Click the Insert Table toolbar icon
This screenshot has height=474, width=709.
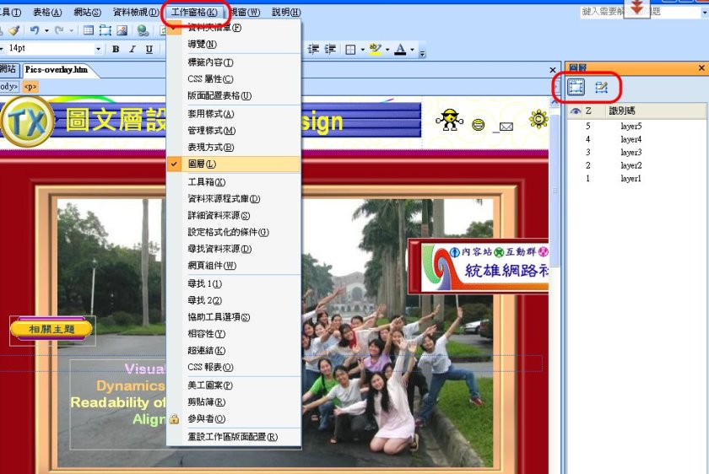89,30
